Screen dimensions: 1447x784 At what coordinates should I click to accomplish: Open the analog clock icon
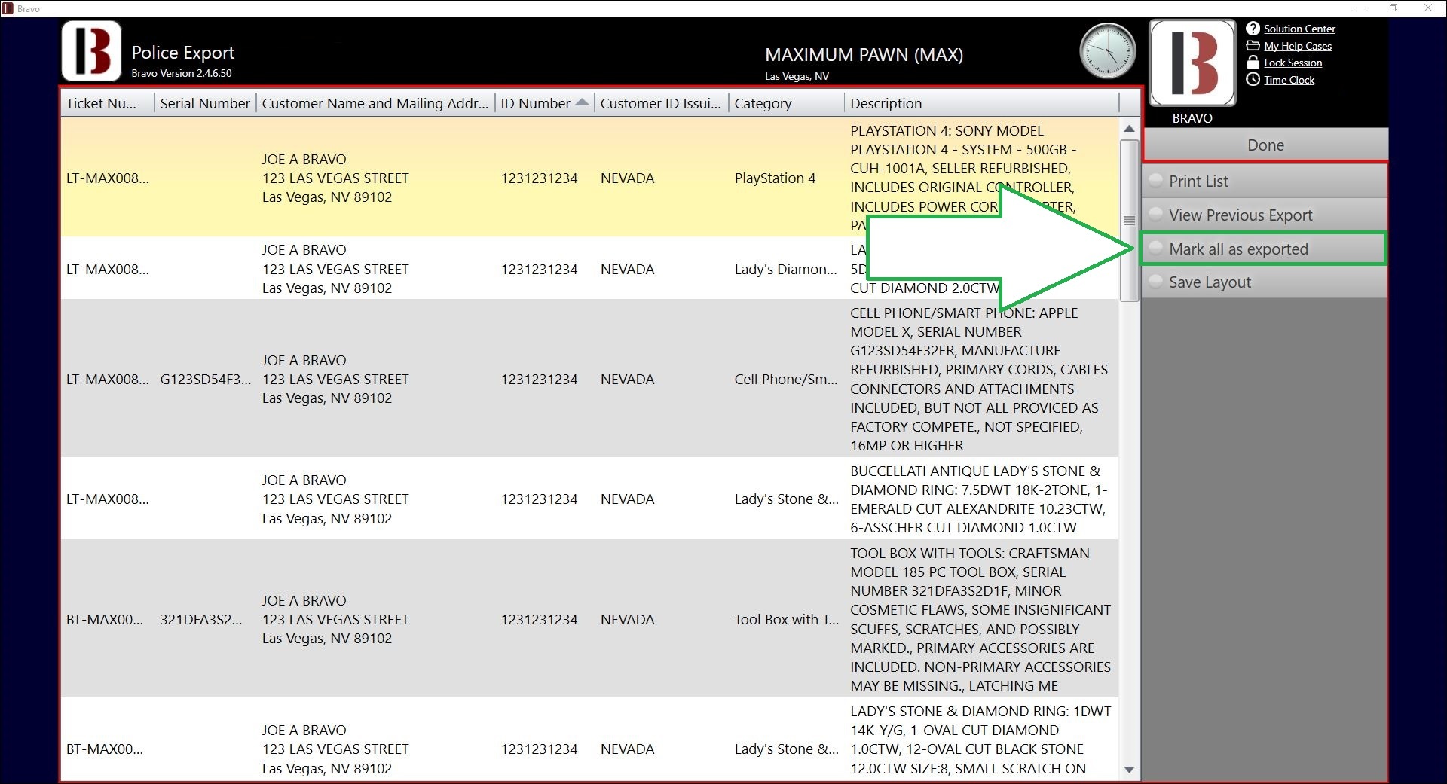point(1107,51)
